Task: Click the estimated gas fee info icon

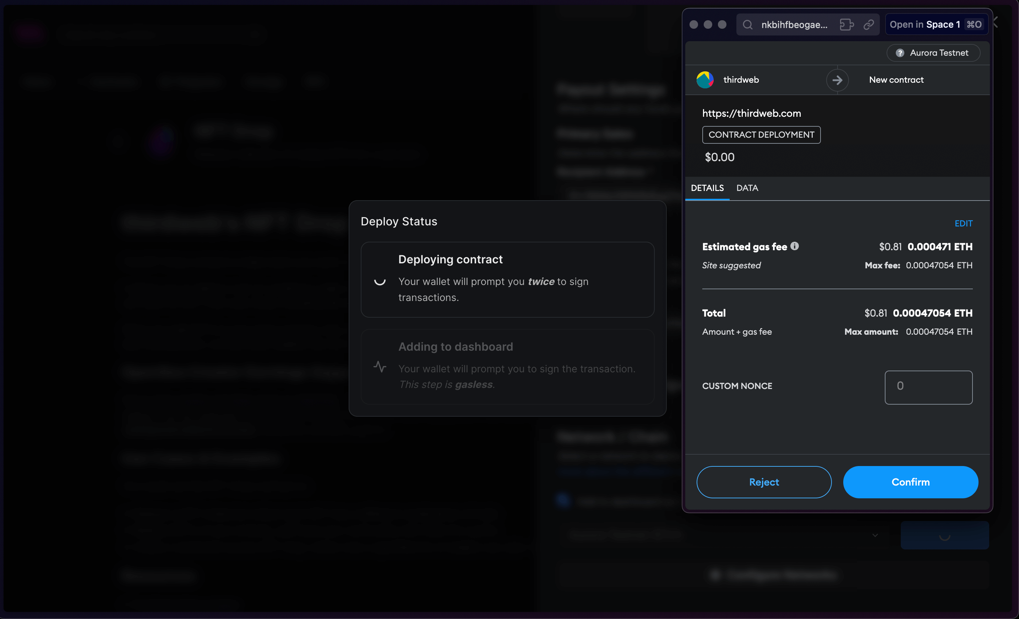Action: pos(795,246)
